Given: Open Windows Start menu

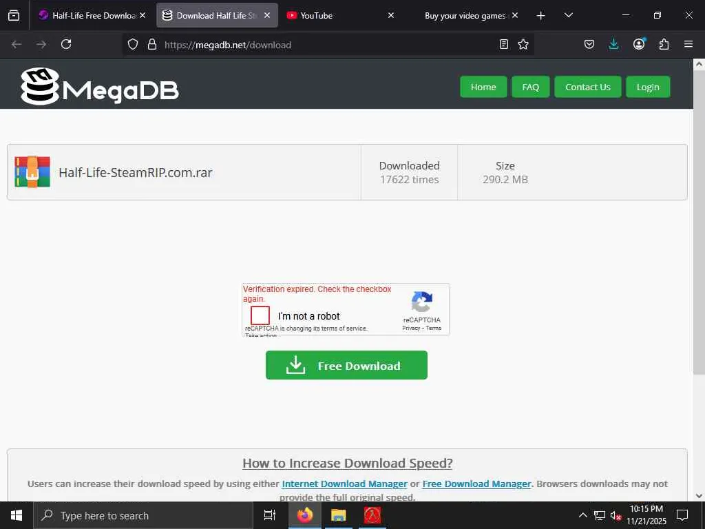Looking at the screenshot, I should point(17,515).
